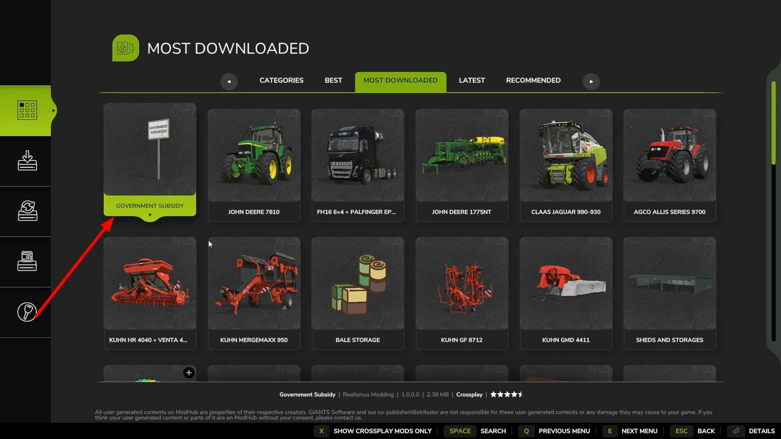The height and width of the screenshot is (439, 781).
Task: Click the Government Subsidy card label
Action: click(150, 206)
